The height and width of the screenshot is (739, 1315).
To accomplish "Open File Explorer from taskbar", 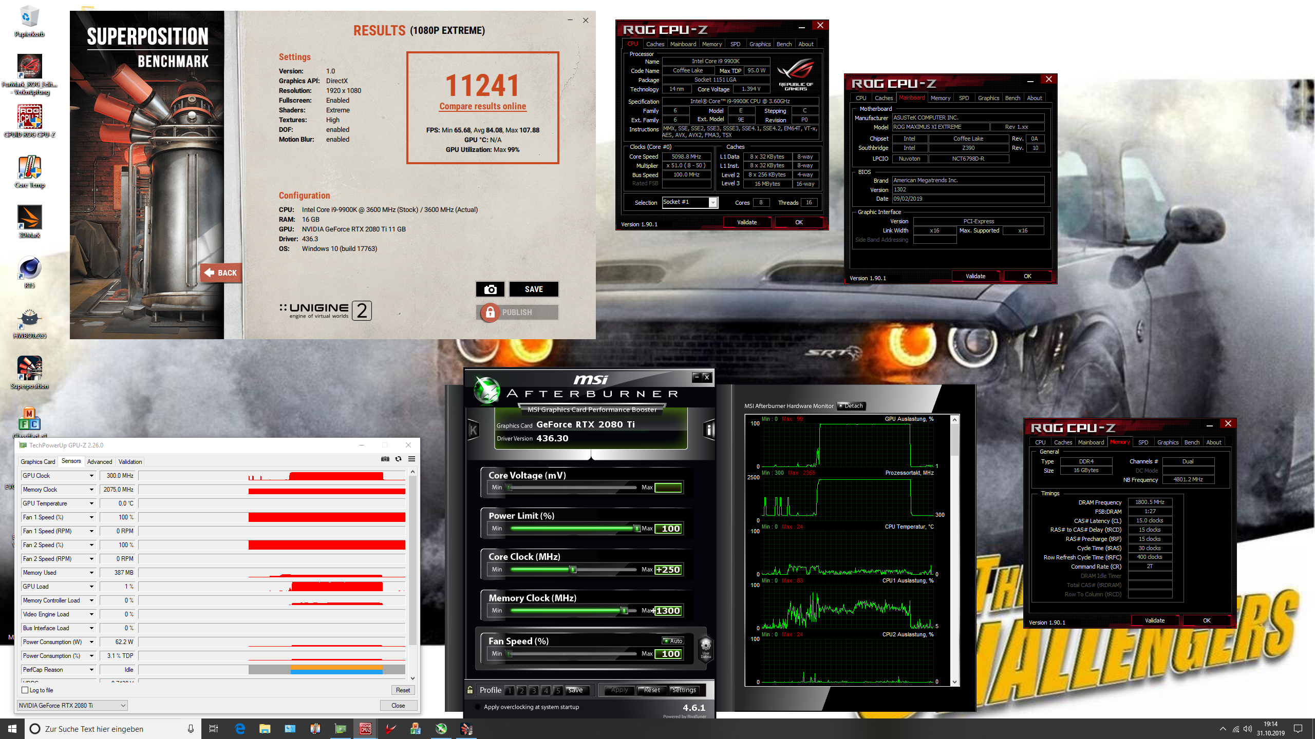I will coord(265,729).
